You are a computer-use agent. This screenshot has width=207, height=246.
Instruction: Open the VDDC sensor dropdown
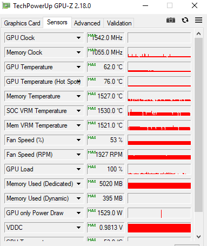click(78, 228)
